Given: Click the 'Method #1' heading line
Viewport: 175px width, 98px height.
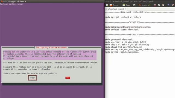Looking at the screenshot, I should (x=140, y=22).
